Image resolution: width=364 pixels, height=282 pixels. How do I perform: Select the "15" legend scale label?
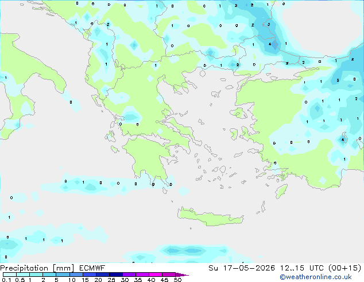[85, 280]
